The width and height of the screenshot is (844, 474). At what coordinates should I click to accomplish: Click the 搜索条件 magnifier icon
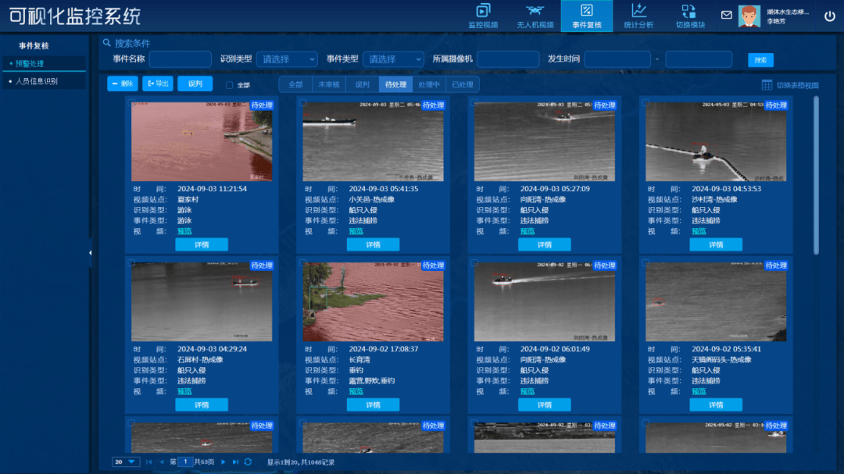tap(106, 42)
